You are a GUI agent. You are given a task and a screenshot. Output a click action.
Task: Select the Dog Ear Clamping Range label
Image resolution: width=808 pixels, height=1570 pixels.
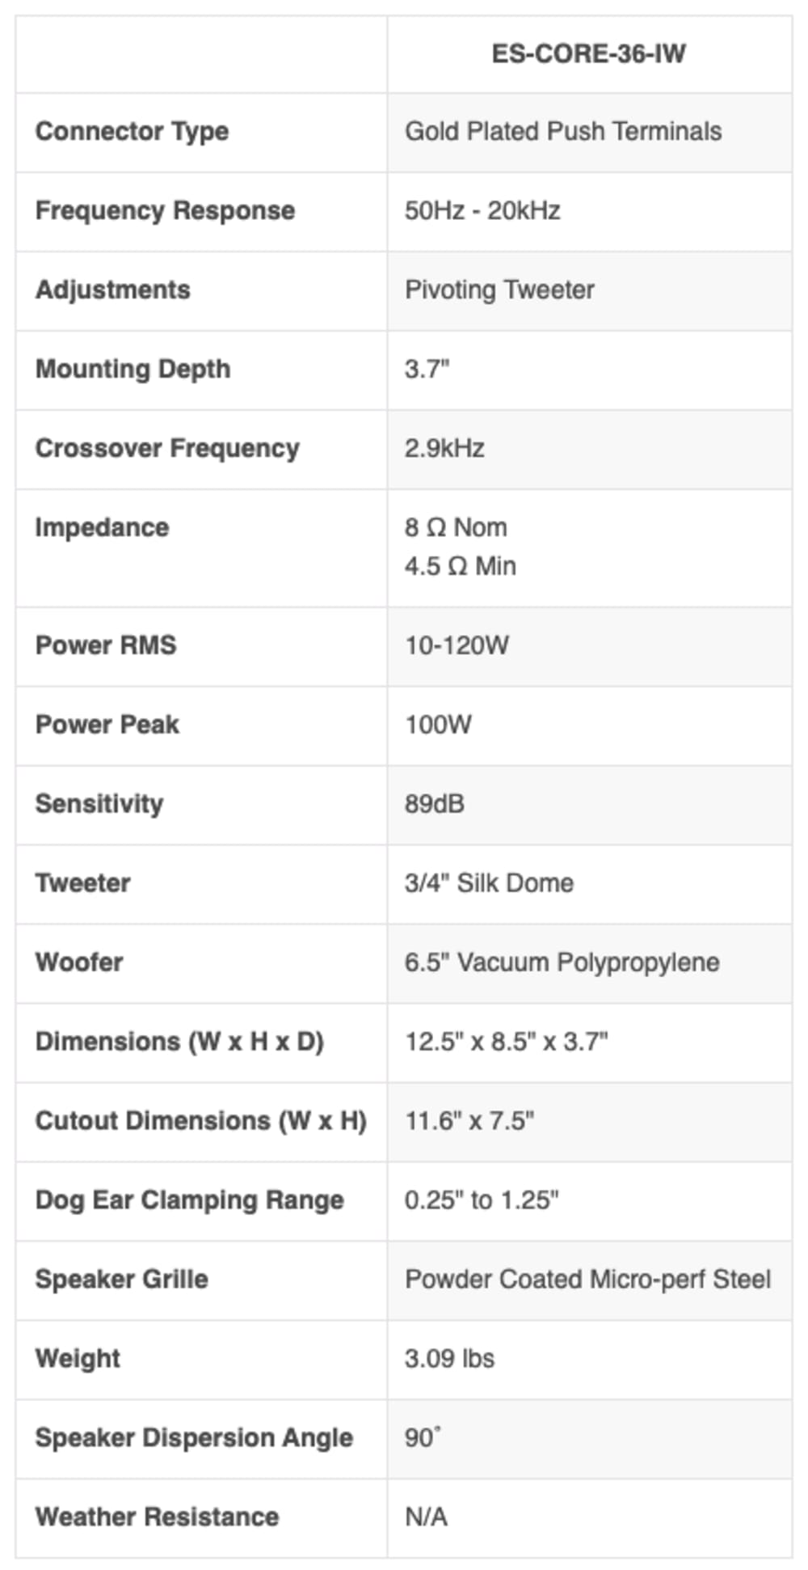pos(189,1200)
